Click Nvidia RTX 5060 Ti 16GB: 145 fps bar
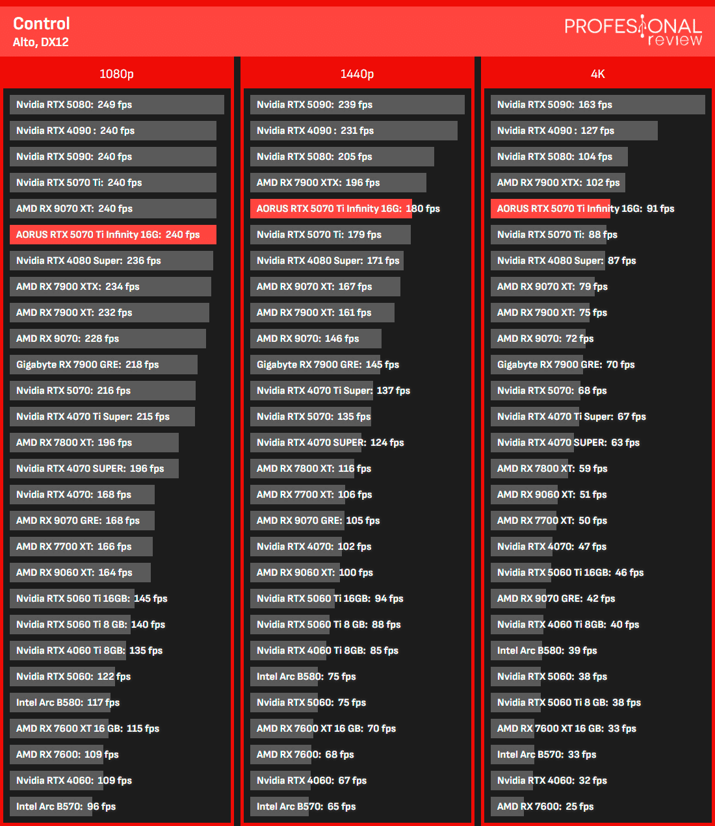 (x=72, y=599)
